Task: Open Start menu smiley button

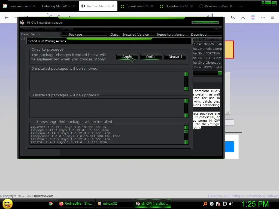Action: [x=7, y=204]
